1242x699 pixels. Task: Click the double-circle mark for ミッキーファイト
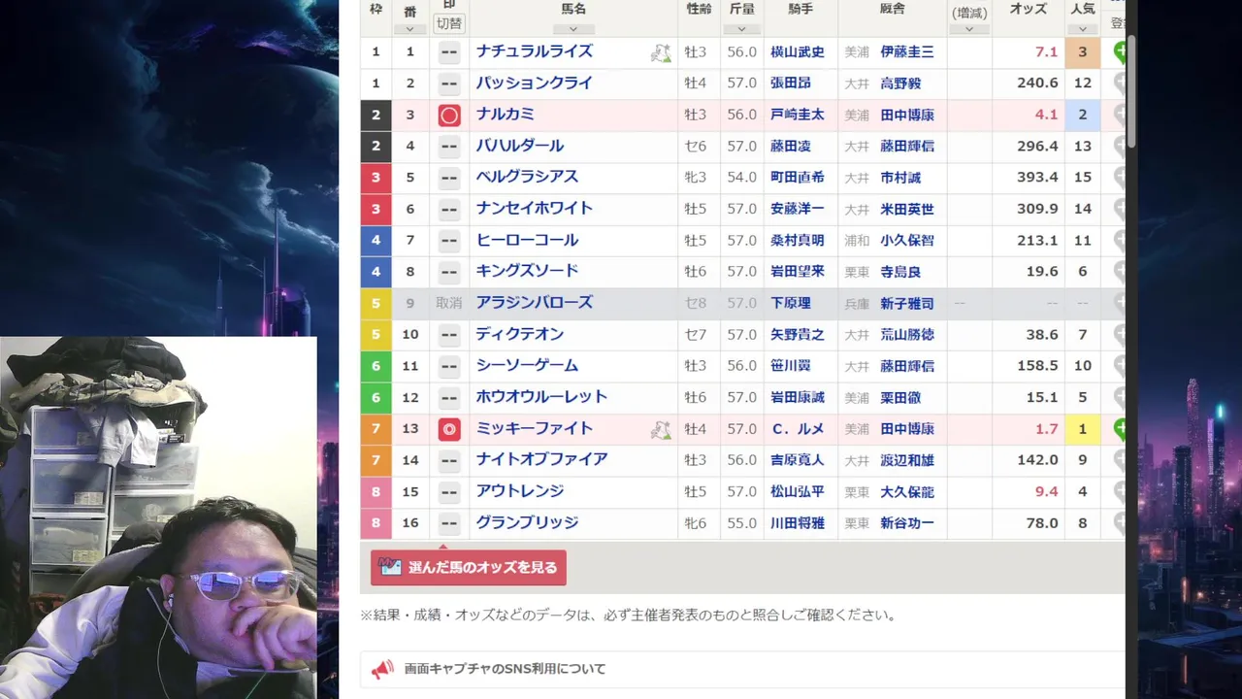[x=449, y=429]
